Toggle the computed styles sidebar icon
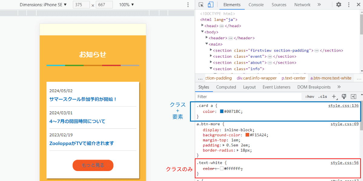 [353, 97]
